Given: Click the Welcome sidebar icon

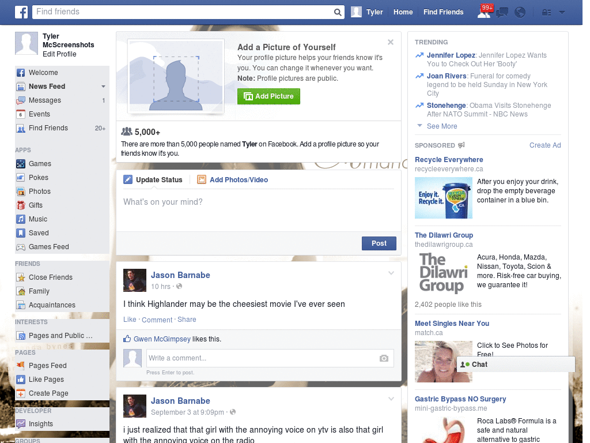Looking at the screenshot, I should tap(21, 73).
